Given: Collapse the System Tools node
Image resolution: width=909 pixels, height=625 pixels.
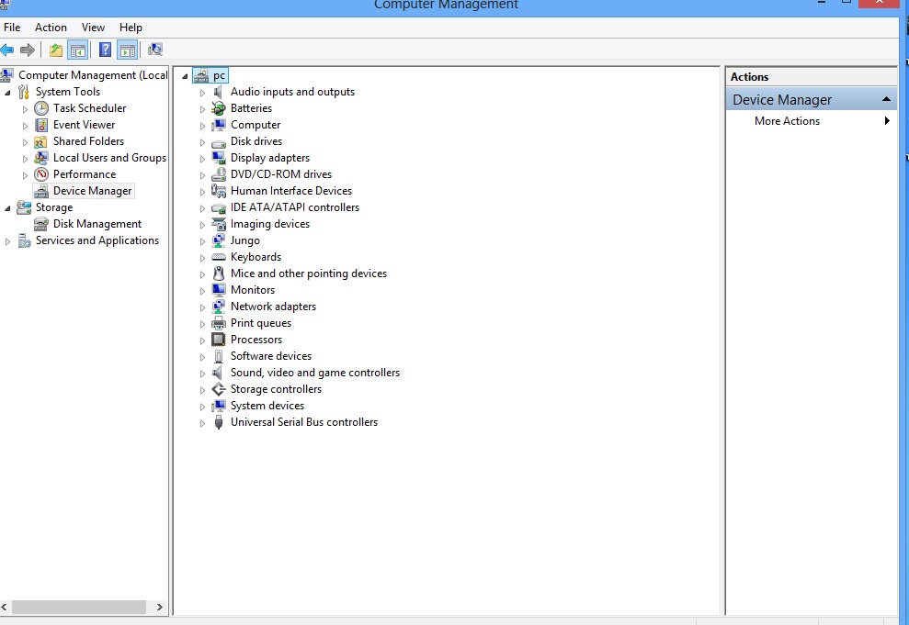Looking at the screenshot, I should pyautogui.click(x=7, y=93).
